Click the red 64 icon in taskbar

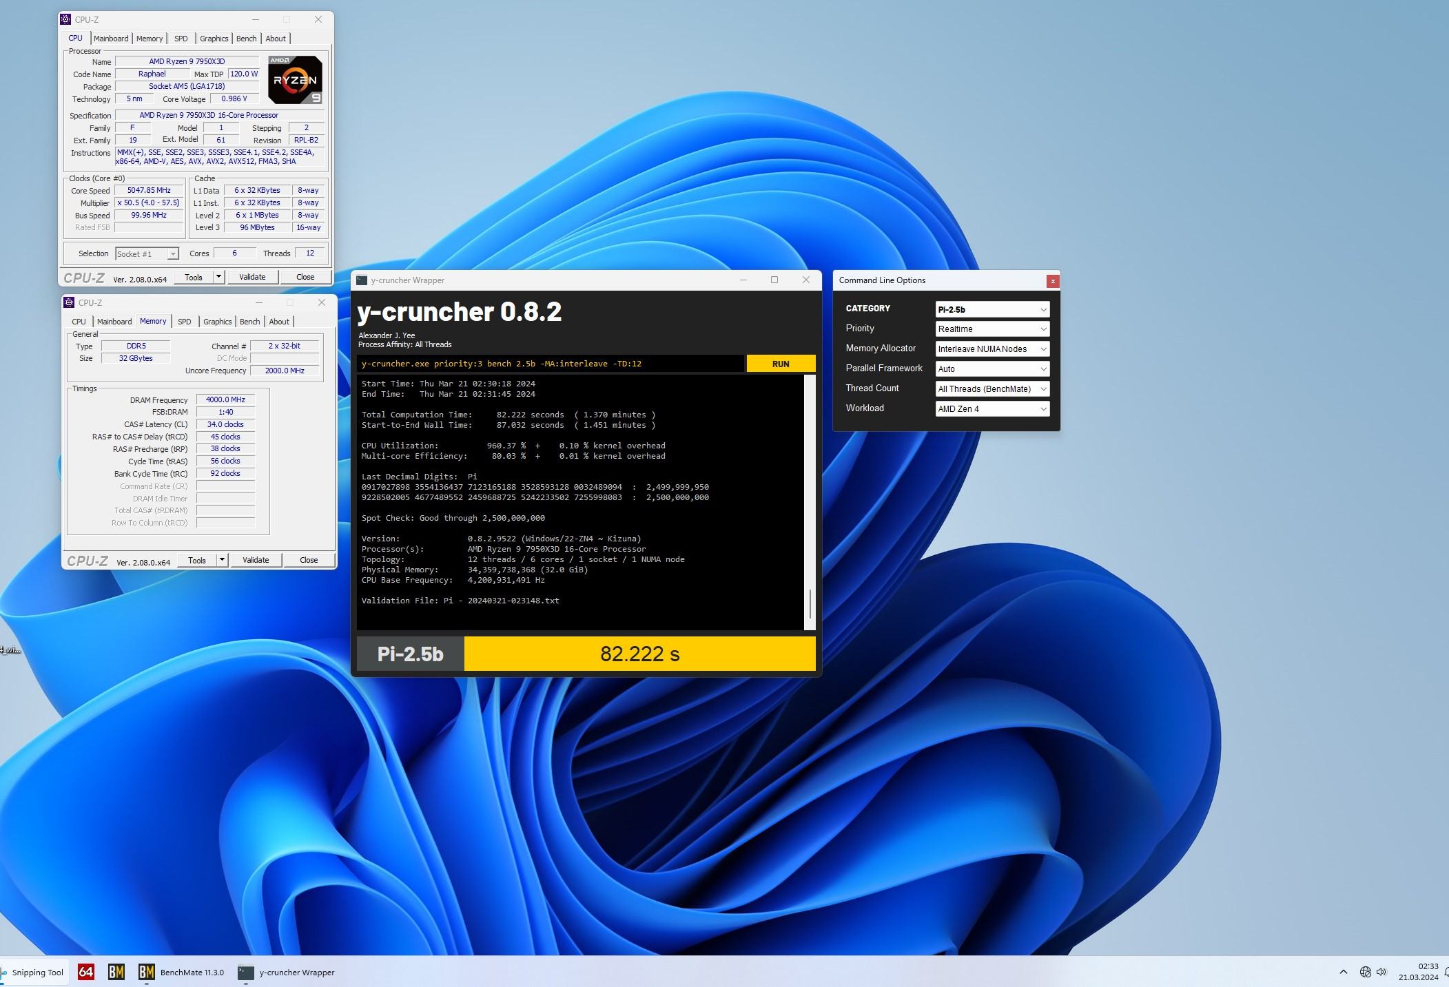pyautogui.click(x=86, y=972)
